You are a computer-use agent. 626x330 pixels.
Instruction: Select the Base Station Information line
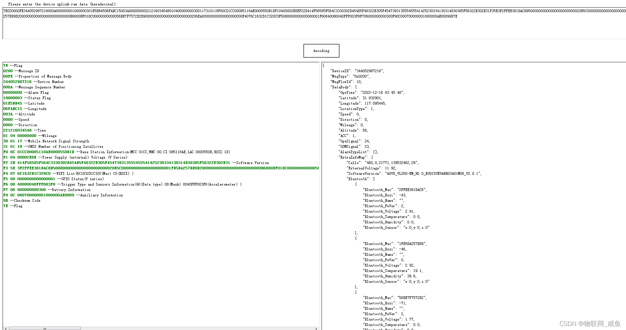(x=115, y=152)
